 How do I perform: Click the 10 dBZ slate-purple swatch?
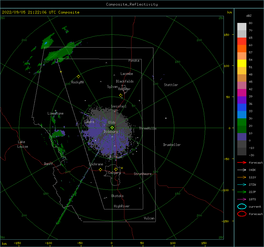click(x=242, y=137)
